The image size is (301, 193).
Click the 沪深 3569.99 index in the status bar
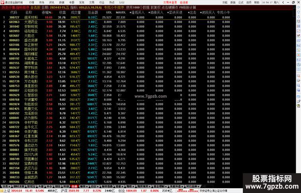[x=70, y=191]
